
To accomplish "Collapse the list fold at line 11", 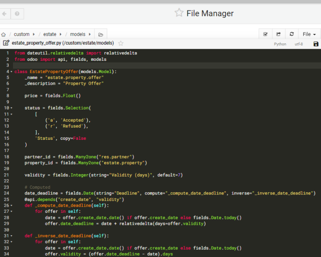I will pyautogui.click(x=11, y=114).
